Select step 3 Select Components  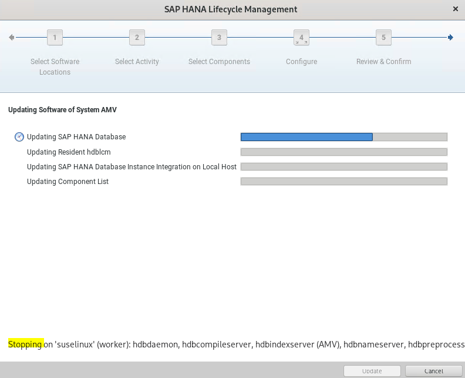pyautogui.click(x=219, y=38)
